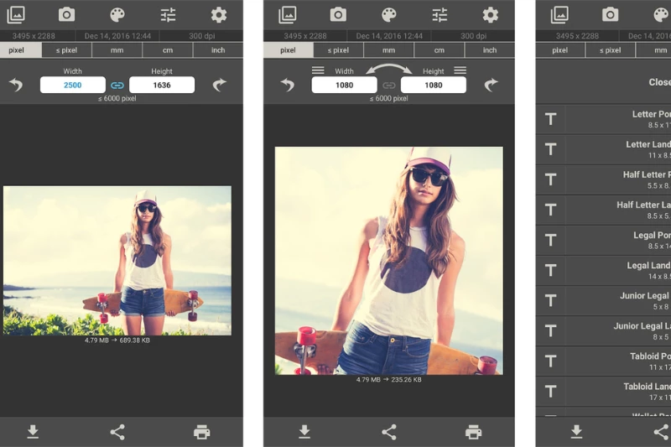Viewport: 671px width, 447px height.
Task: Click redo arrow in middle screen
Action: 491,85
